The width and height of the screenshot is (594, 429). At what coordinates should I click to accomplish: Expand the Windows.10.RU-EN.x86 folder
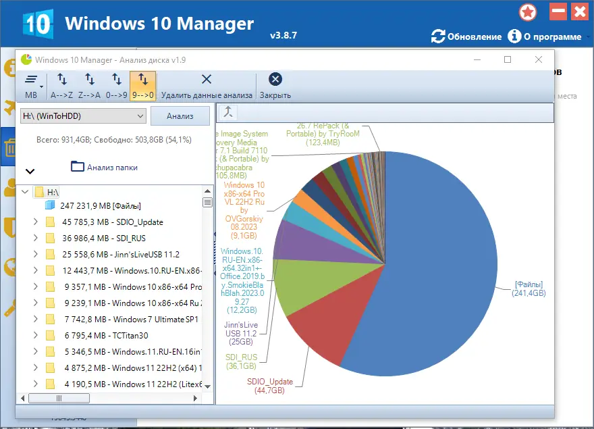coord(36,270)
